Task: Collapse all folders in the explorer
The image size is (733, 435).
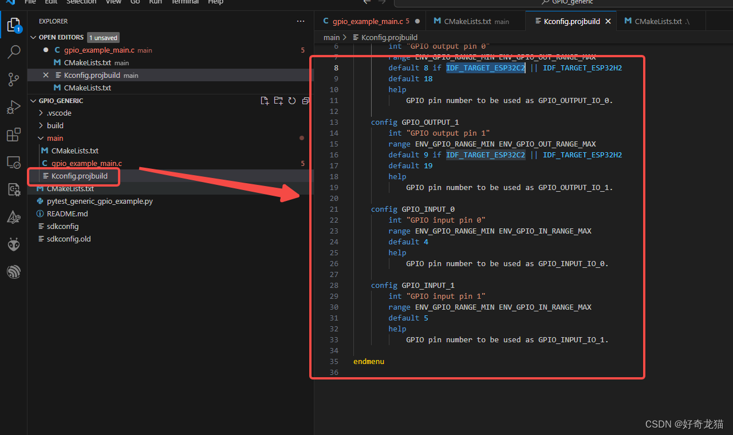Action: pyautogui.click(x=306, y=101)
